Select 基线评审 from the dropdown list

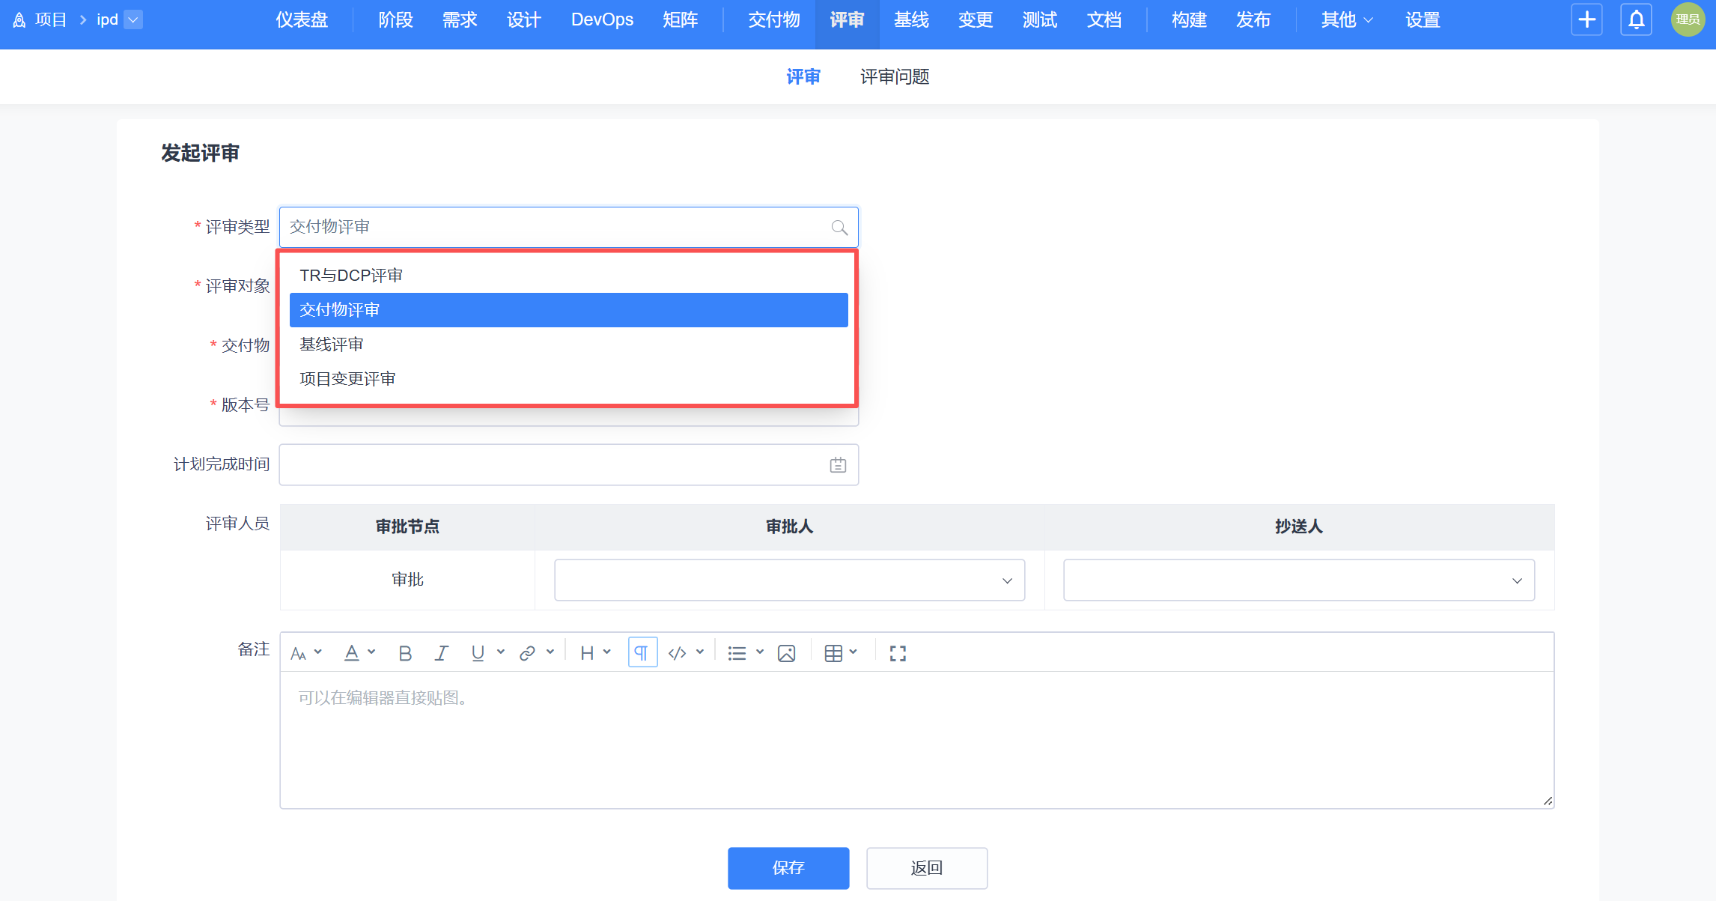(x=332, y=345)
